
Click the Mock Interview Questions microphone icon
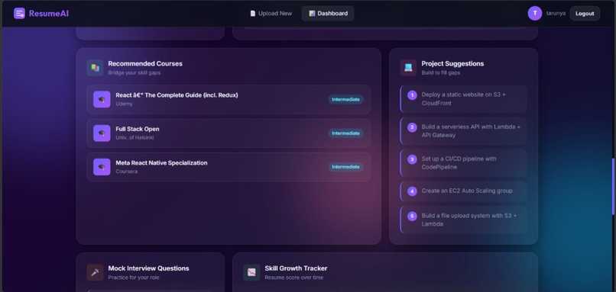(x=95, y=272)
